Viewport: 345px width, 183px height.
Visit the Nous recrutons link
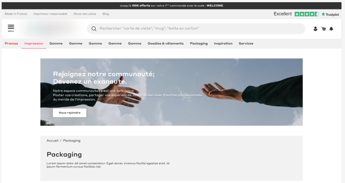[85, 14]
